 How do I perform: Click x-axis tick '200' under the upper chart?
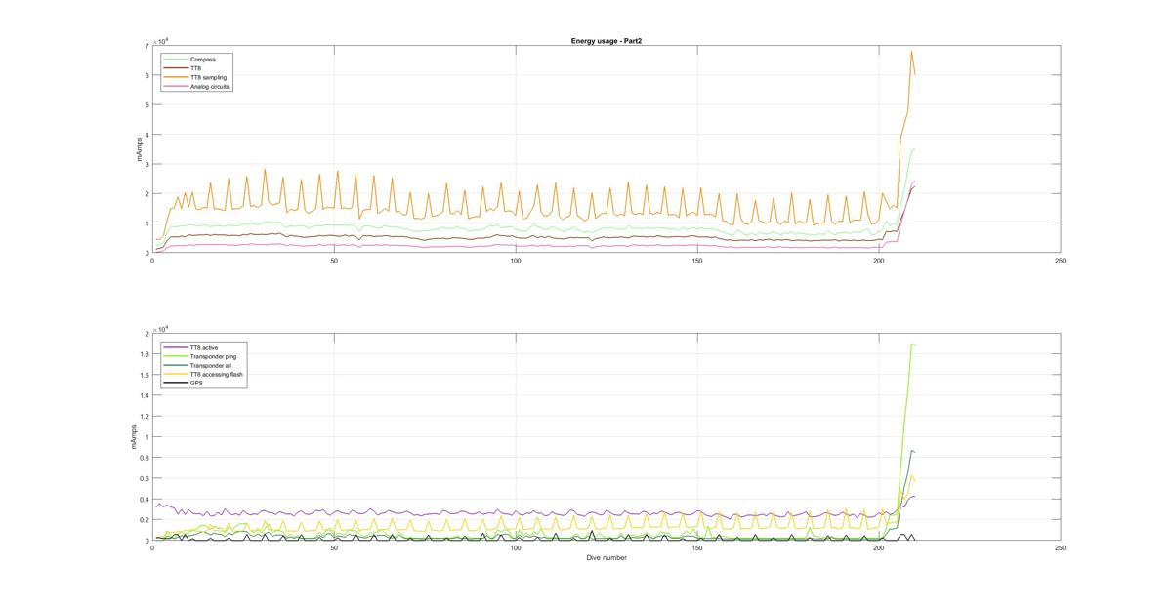(879, 261)
